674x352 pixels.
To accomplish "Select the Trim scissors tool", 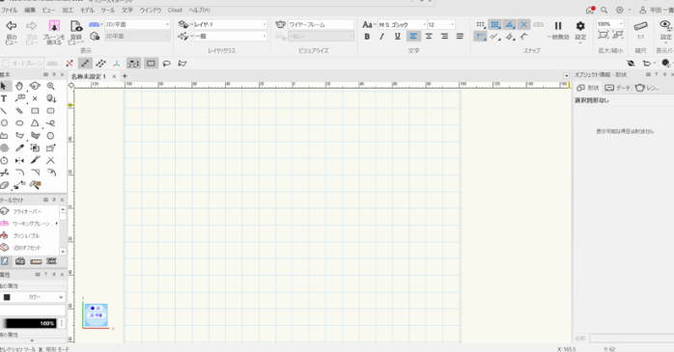I will pyautogui.click(x=4, y=173).
